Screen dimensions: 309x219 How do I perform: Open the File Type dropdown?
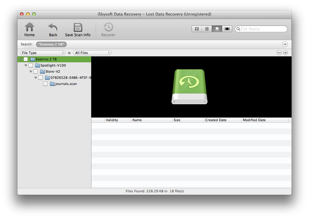pos(43,53)
